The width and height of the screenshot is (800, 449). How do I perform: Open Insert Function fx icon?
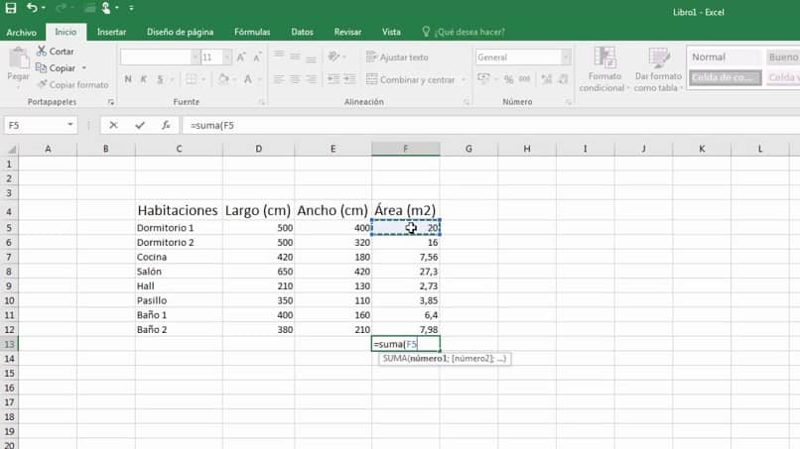166,125
